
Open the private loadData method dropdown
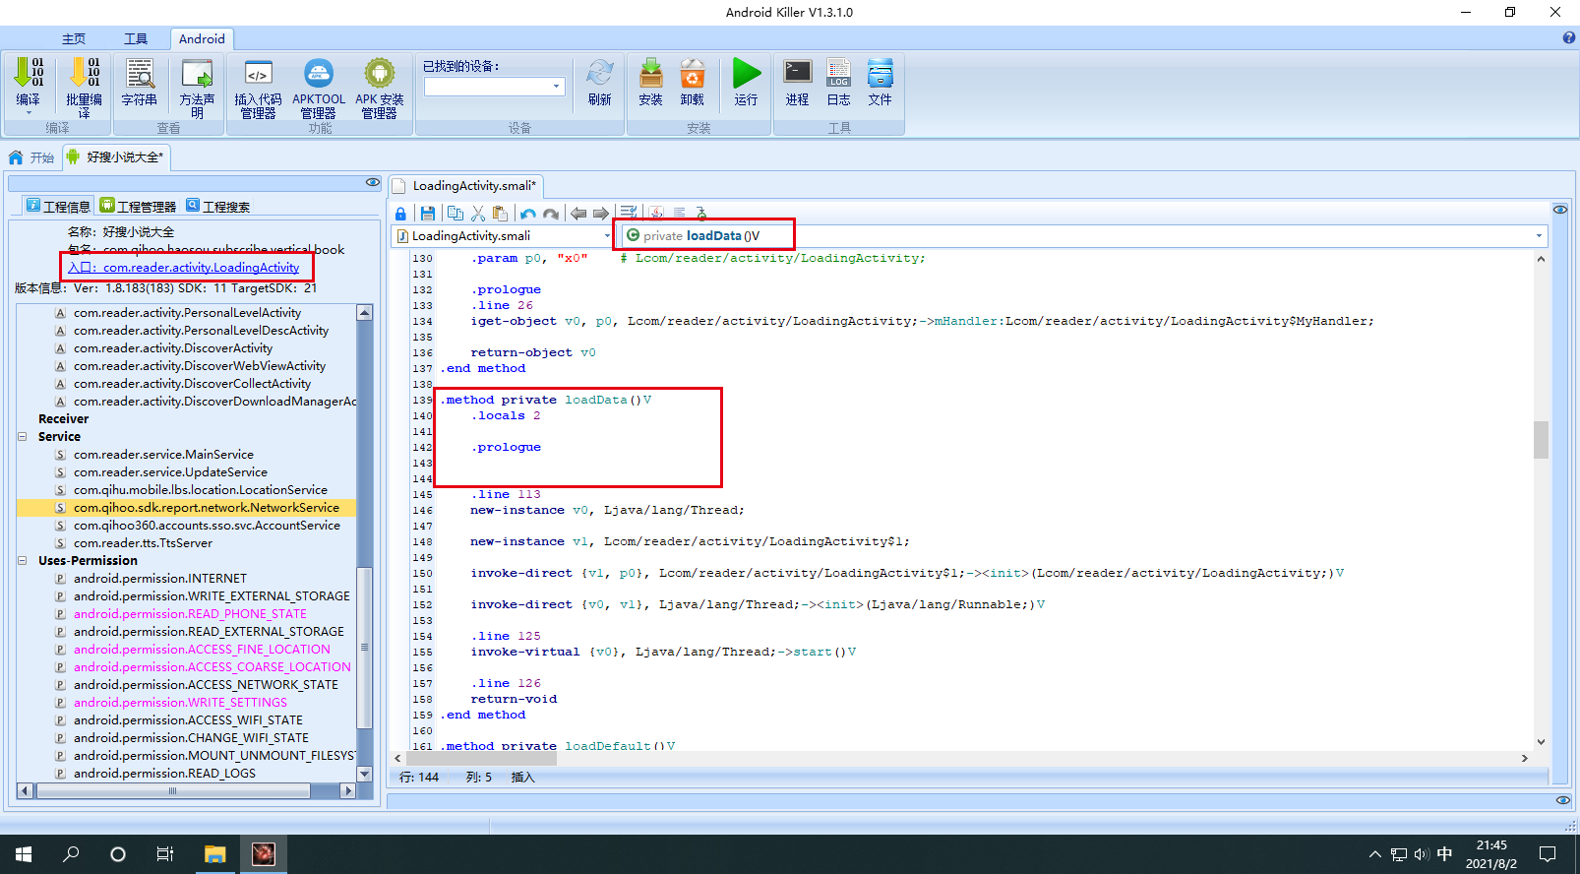1539,236
